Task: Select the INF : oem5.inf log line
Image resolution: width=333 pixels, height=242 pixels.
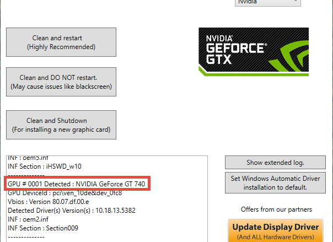Action: click(28, 158)
